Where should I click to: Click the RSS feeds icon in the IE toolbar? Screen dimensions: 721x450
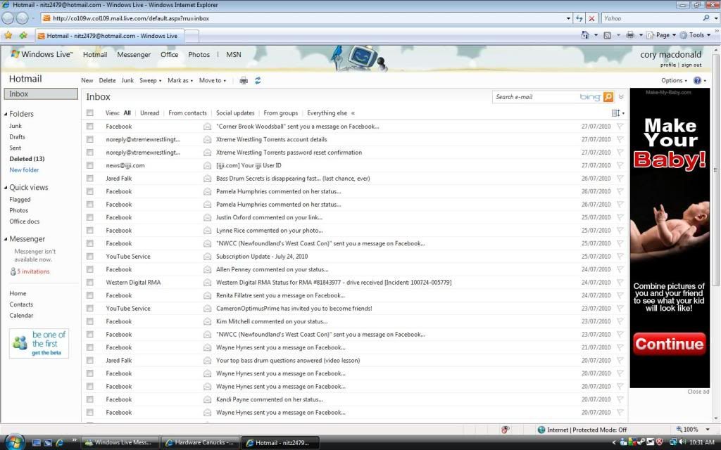click(x=608, y=35)
